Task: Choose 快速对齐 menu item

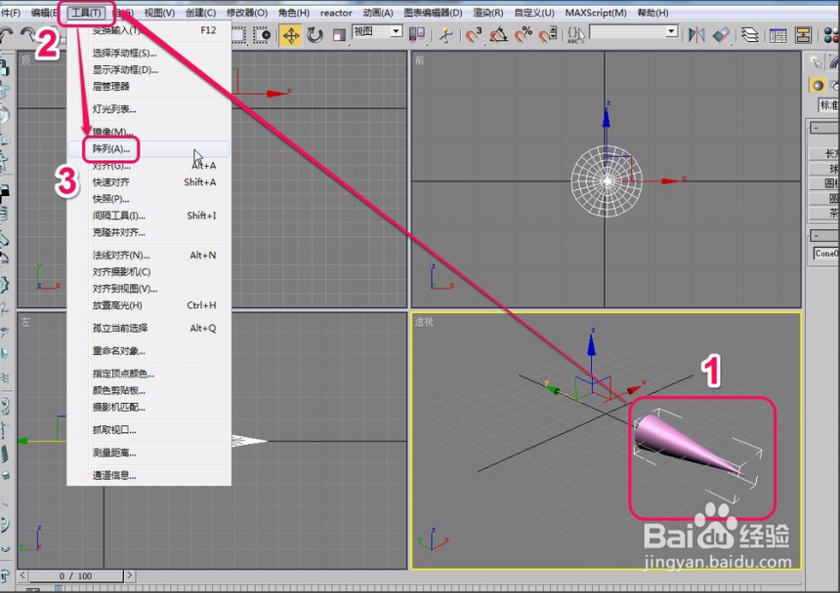Action: [x=149, y=182]
